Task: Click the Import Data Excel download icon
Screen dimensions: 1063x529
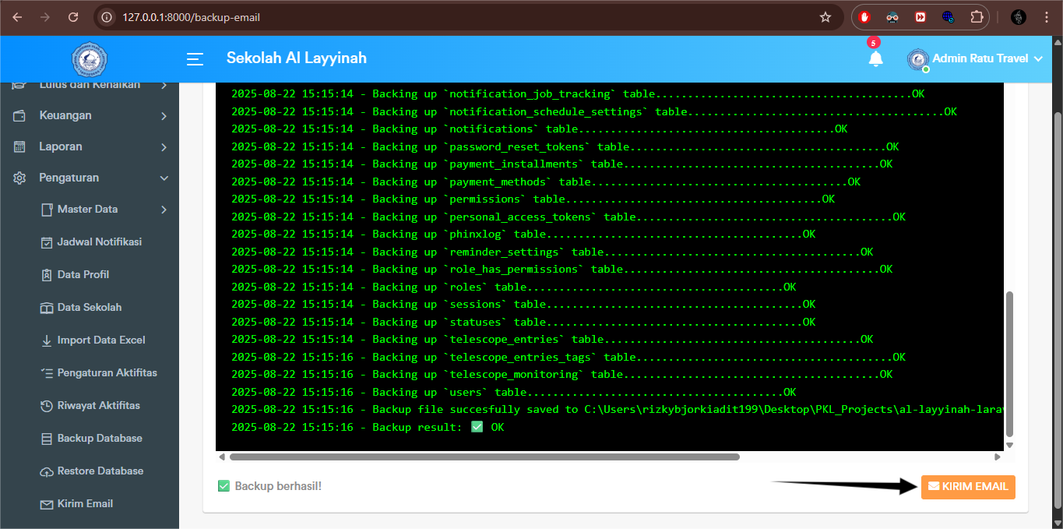Action: (x=46, y=340)
